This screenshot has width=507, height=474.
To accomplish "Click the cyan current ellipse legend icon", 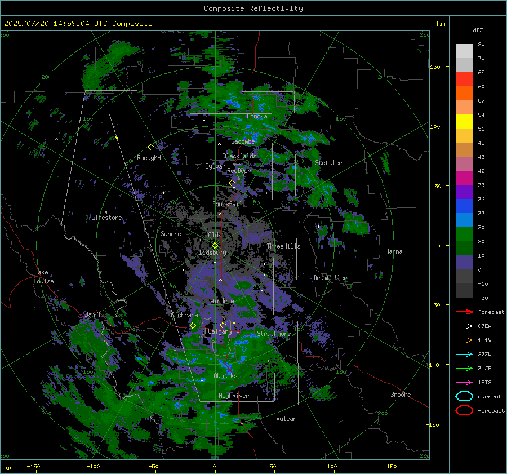I will (464, 396).
